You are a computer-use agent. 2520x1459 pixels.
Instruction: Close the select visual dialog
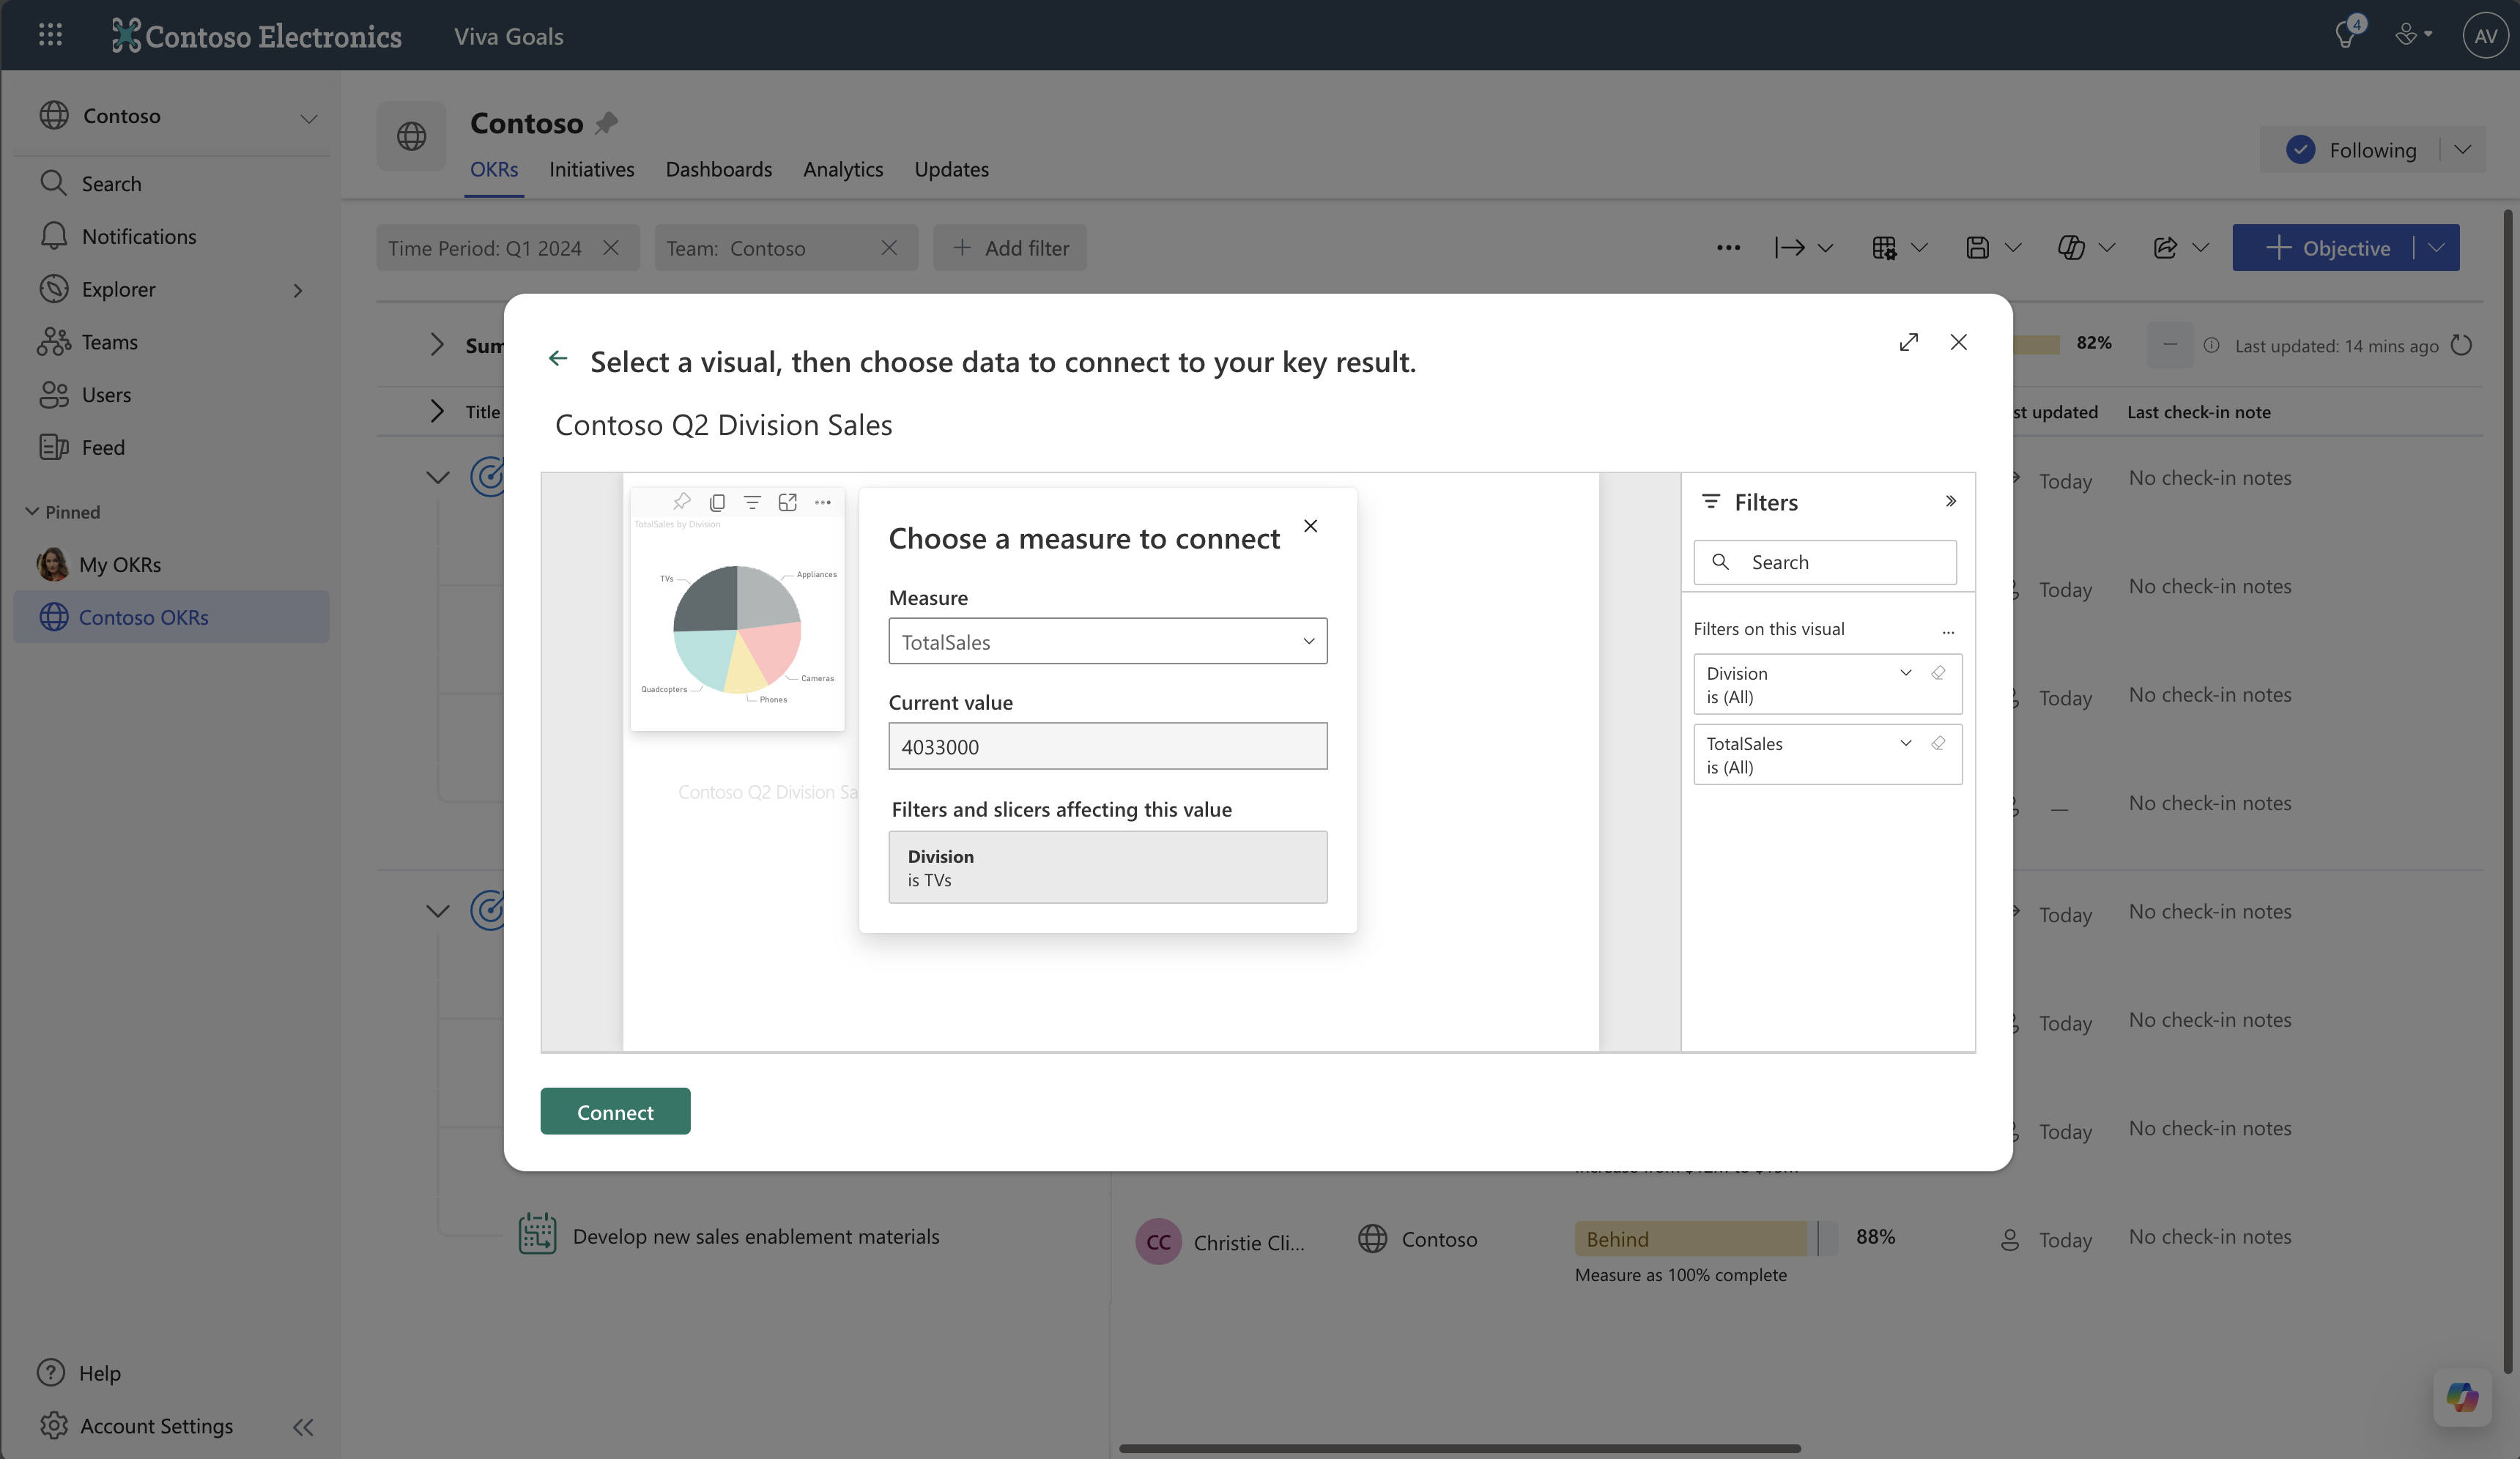point(1958,342)
